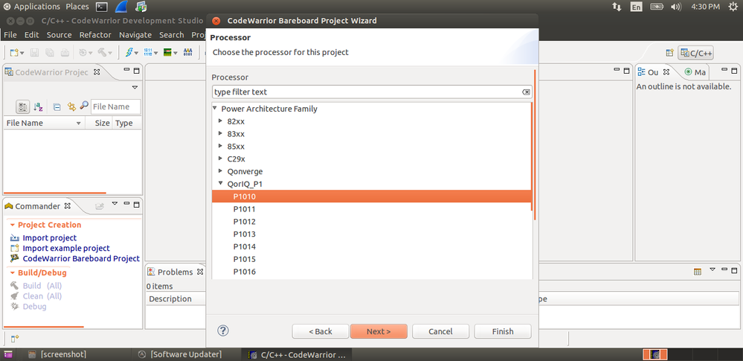
Task: Switch to the Ma (Make Target) tab
Action: pos(695,72)
